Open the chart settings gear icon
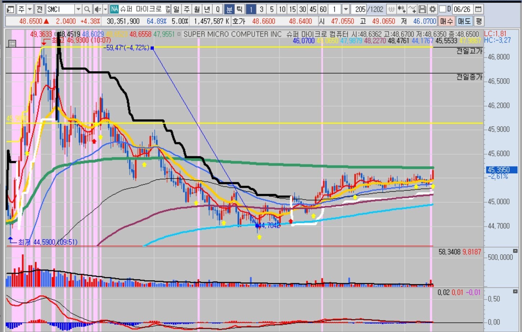Screen dimensions: 522x332 pyautogui.click(x=433, y=9)
